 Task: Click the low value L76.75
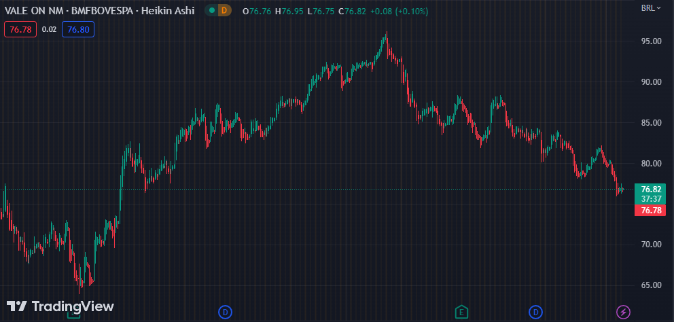(x=321, y=11)
